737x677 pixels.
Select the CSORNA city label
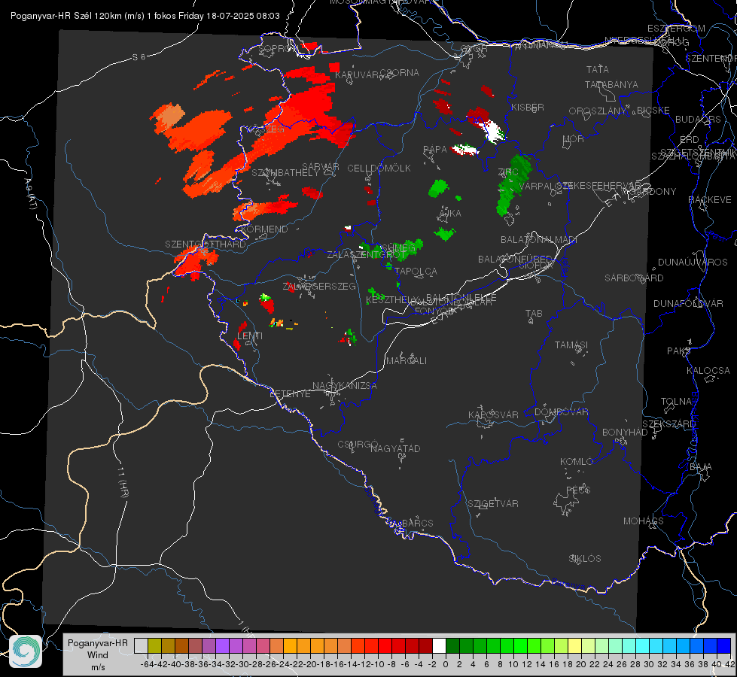click(x=399, y=72)
